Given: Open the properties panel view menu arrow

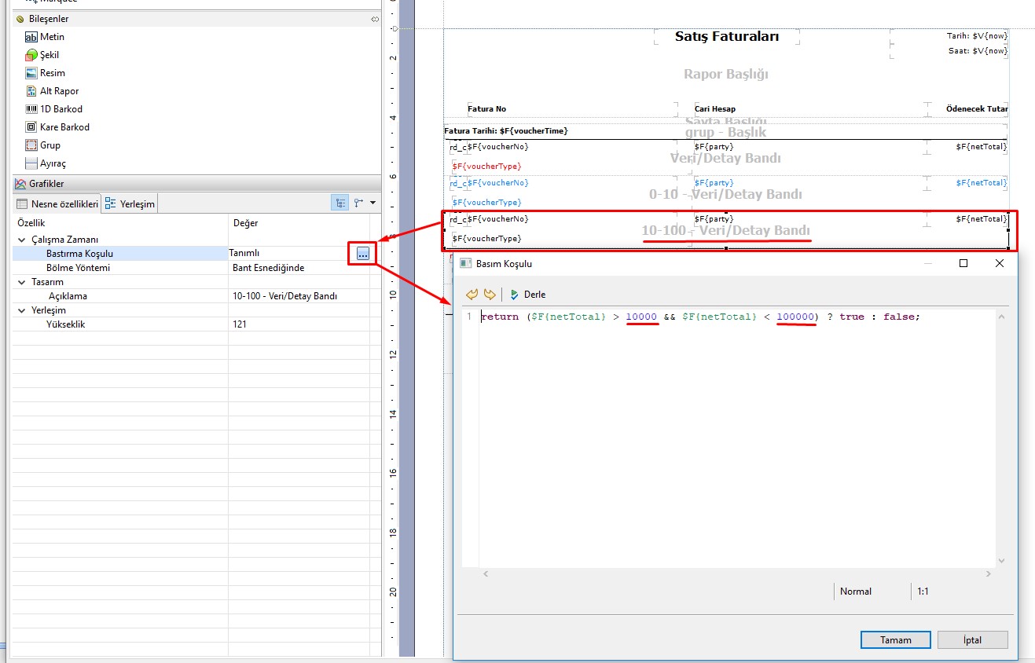Looking at the screenshot, I should (373, 203).
